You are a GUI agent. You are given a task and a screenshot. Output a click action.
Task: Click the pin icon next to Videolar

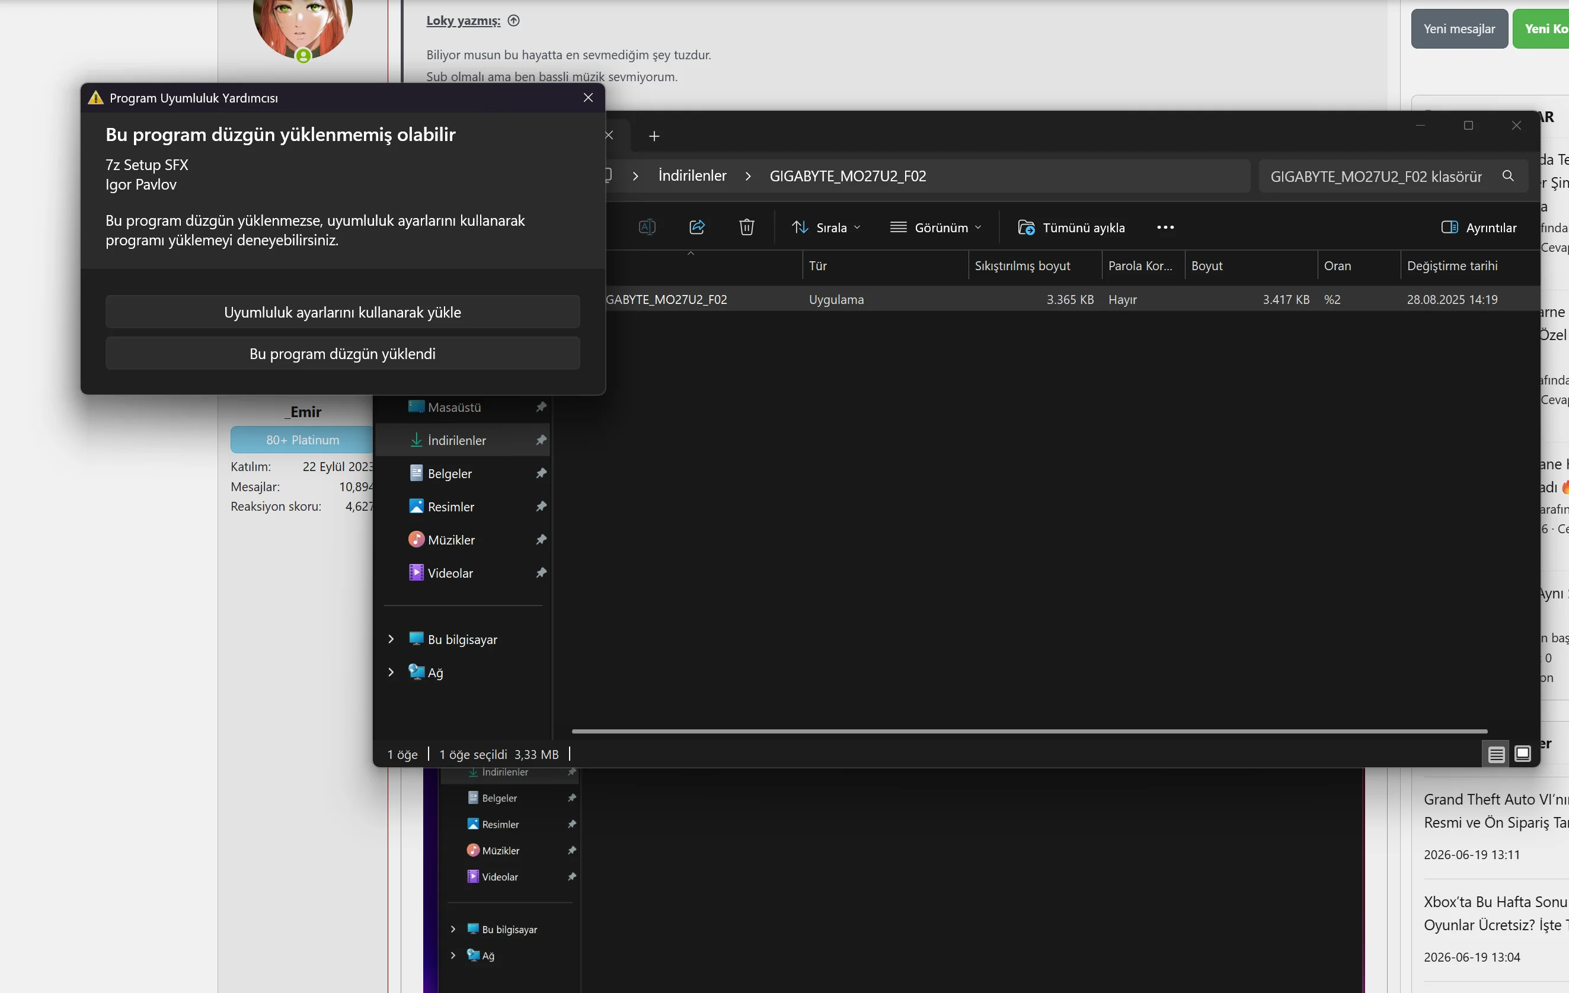pyautogui.click(x=541, y=573)
